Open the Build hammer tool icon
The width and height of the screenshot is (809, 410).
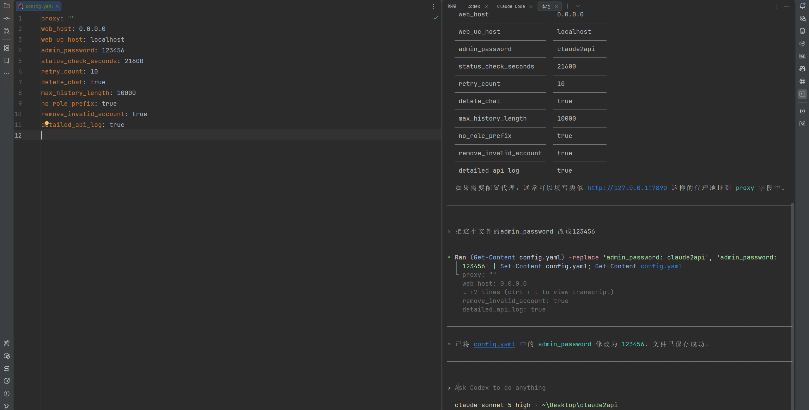(7, 343)
